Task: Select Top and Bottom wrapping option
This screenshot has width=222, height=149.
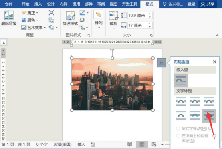Action: pos(181,116)
